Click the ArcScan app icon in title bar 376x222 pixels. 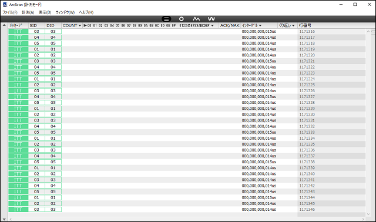pos(5,5)
